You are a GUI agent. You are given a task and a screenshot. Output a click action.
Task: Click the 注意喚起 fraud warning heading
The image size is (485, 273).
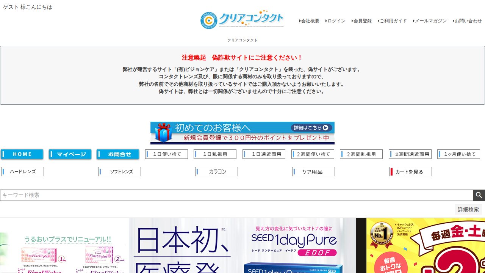pos(242,58)
